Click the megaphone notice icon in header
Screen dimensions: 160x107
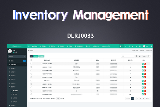point(126,46)
